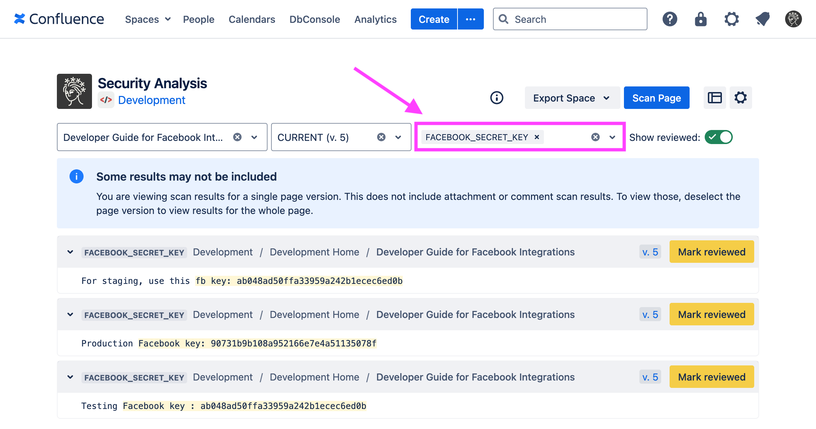Click your profile avatar icon
816x429 pixels.
(x=793, y=19)
